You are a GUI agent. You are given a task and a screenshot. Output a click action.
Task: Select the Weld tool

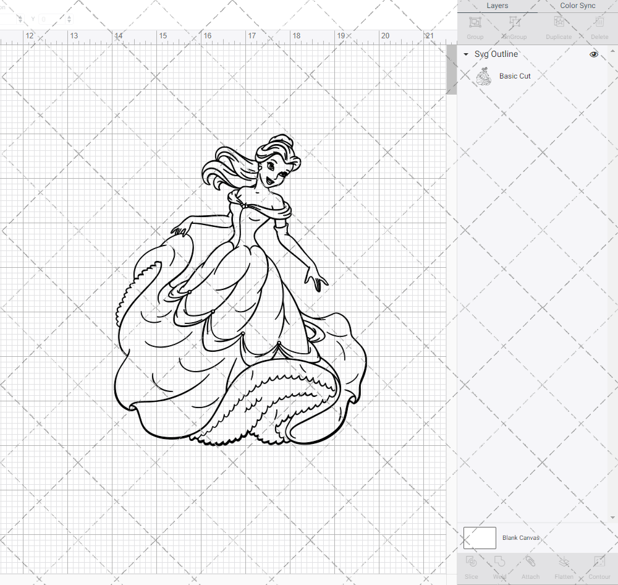tap(499, 562)
